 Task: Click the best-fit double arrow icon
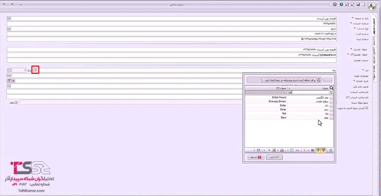[x=297, y=150]
